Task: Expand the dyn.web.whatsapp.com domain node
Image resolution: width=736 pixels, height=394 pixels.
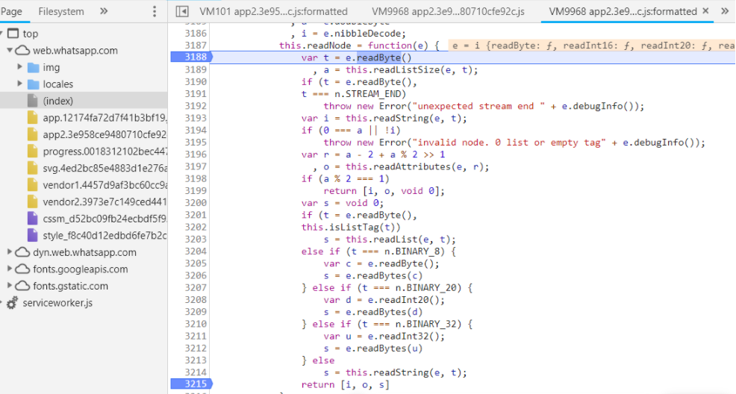Action: 10,252
